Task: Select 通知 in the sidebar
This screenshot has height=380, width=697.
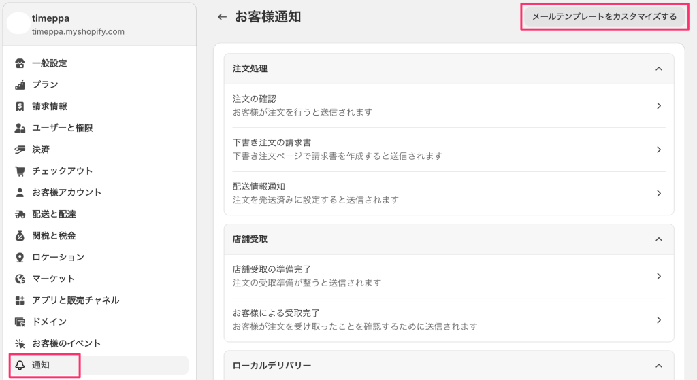Action: [x=99, y=365]
